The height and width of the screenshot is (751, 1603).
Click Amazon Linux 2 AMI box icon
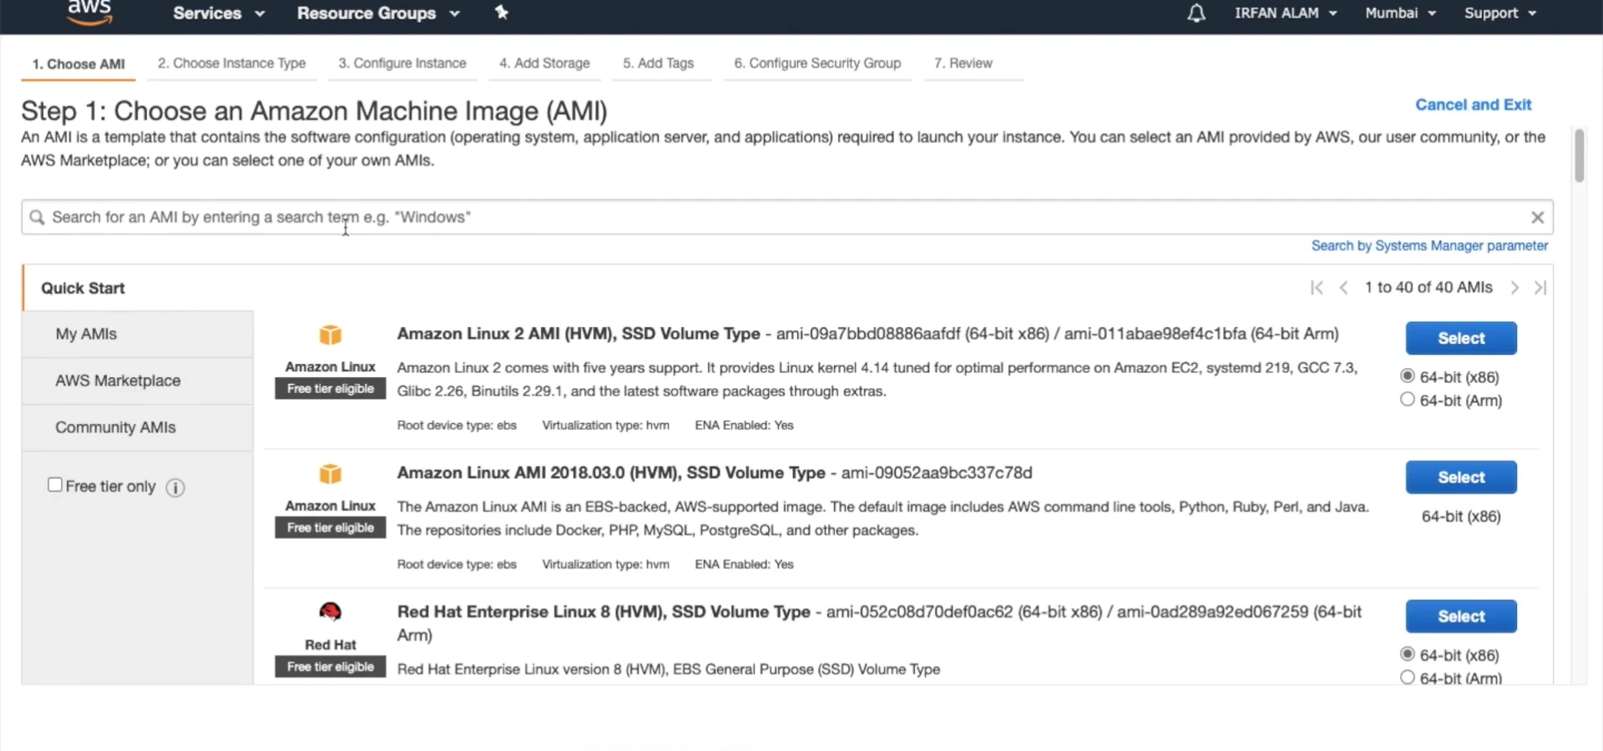tap(331, 335)
